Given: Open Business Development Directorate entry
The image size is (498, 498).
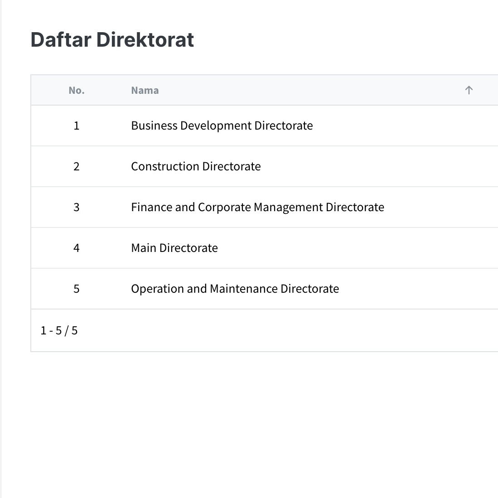Looking at the screenshot, I should tap(222, 126).
